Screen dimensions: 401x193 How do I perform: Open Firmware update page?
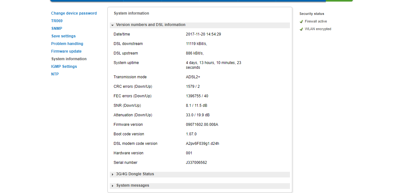66,51
